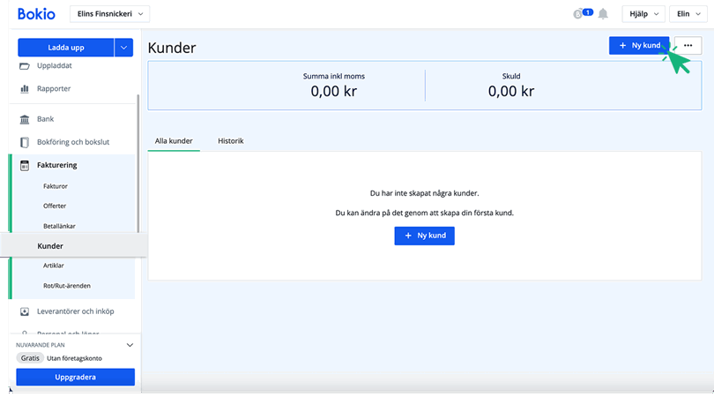
Task: Click the Bokio logo
Action: coord(36,13)
